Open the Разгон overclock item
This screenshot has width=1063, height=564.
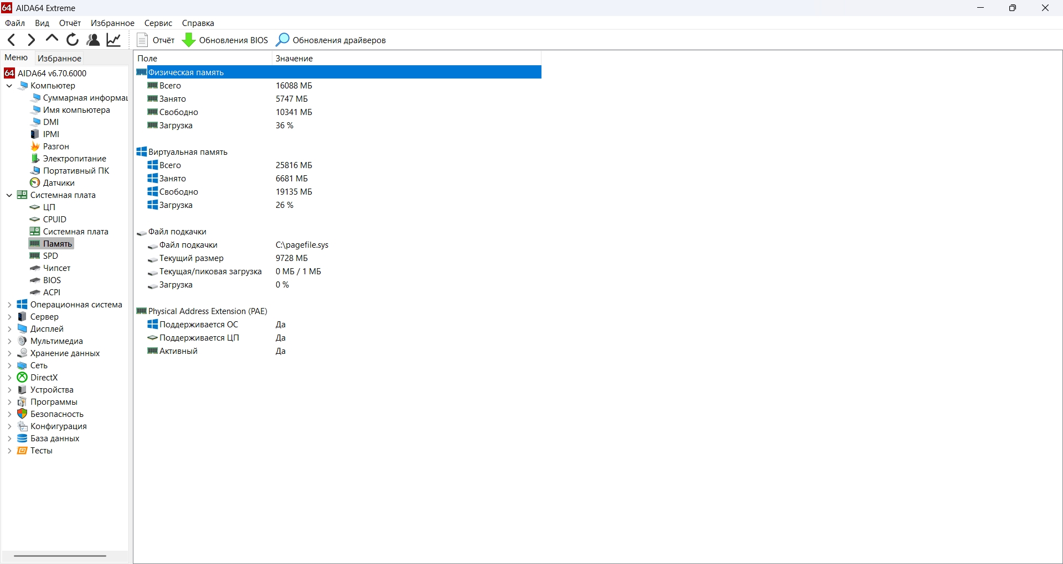[50, 147]
